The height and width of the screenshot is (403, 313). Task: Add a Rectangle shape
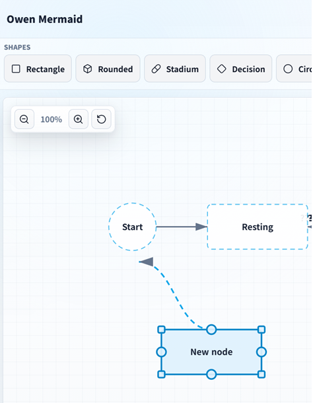click(38, 69)
